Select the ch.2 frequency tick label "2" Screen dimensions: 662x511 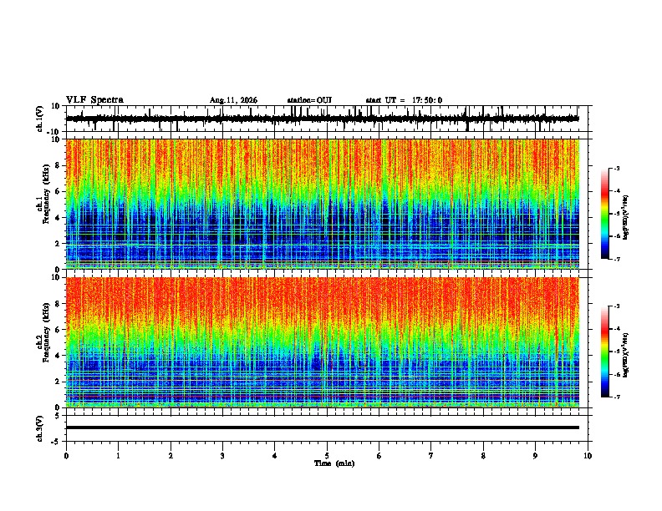(58, 382)
